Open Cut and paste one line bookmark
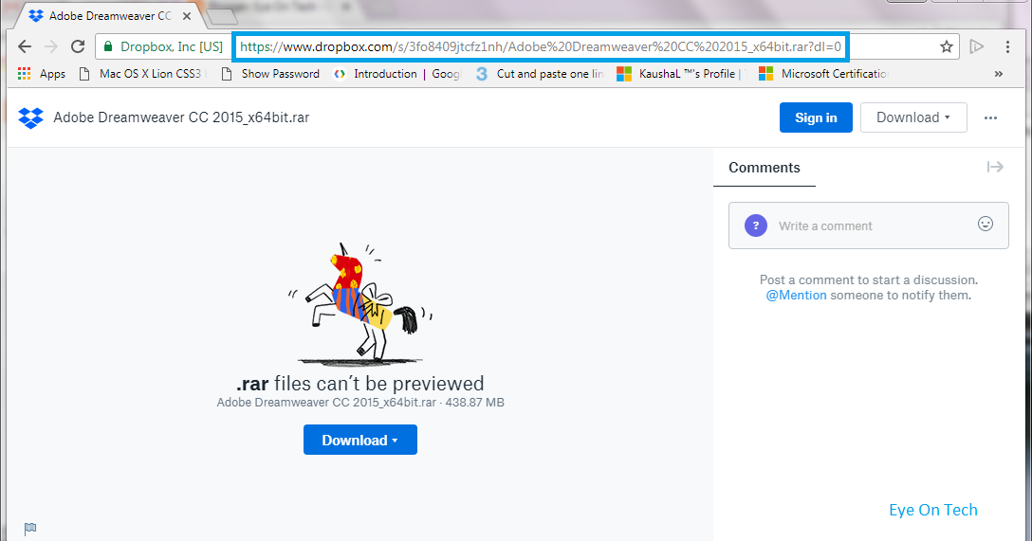 click(540, 74)
